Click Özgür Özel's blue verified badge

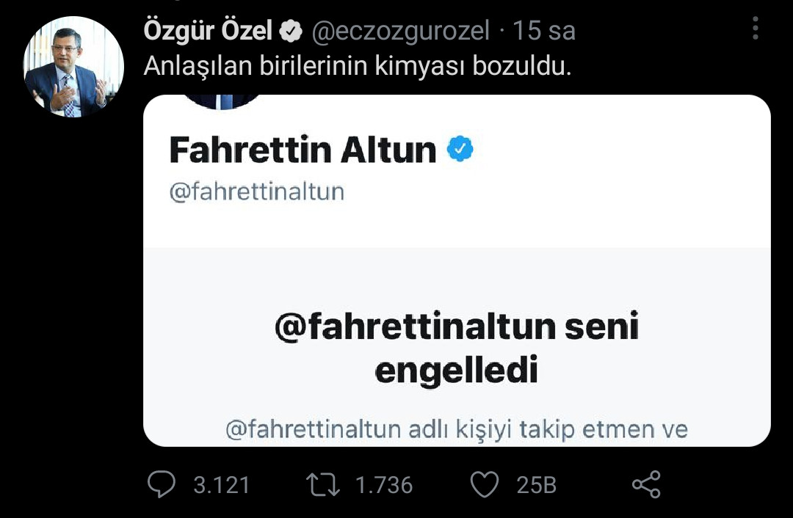pyautogui.click(x=292, y=30)
